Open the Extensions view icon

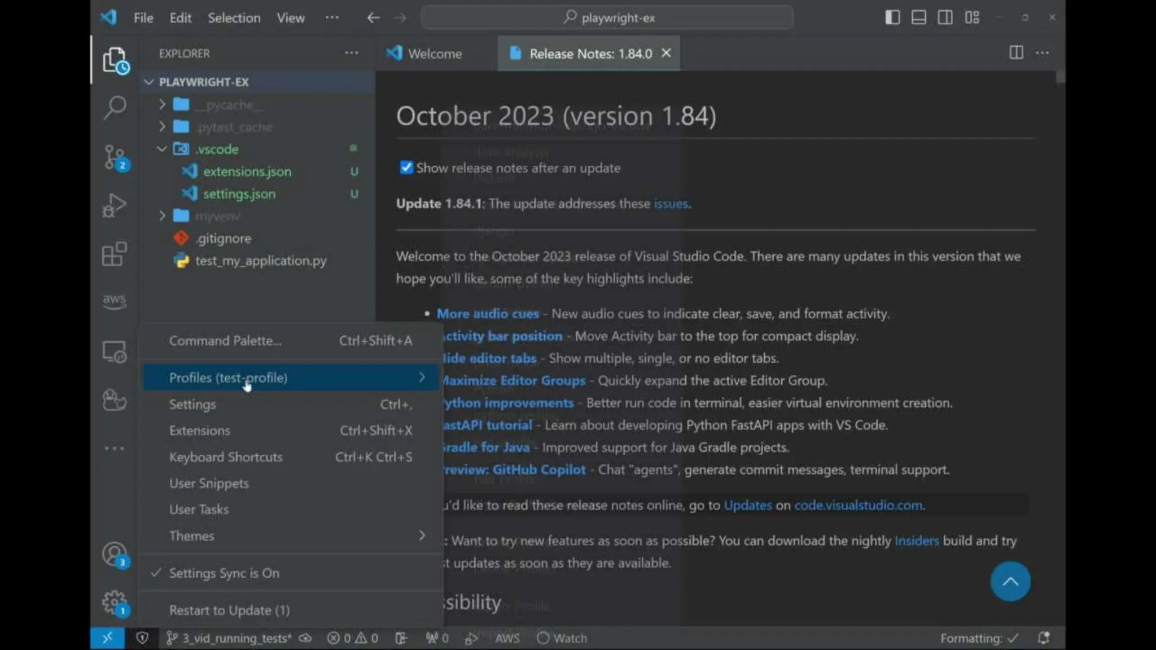(x=115, y=254)
